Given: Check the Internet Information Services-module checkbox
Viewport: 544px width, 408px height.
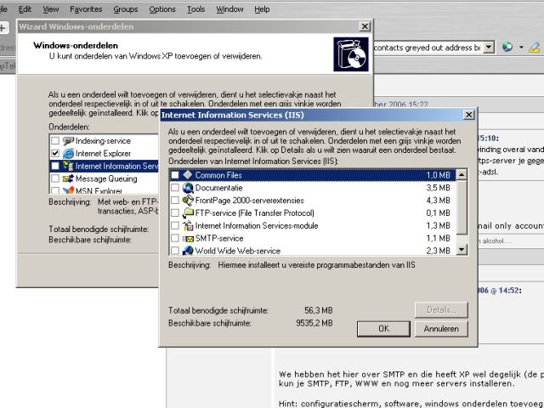Looking at the screenshot, I should (175, 225).
